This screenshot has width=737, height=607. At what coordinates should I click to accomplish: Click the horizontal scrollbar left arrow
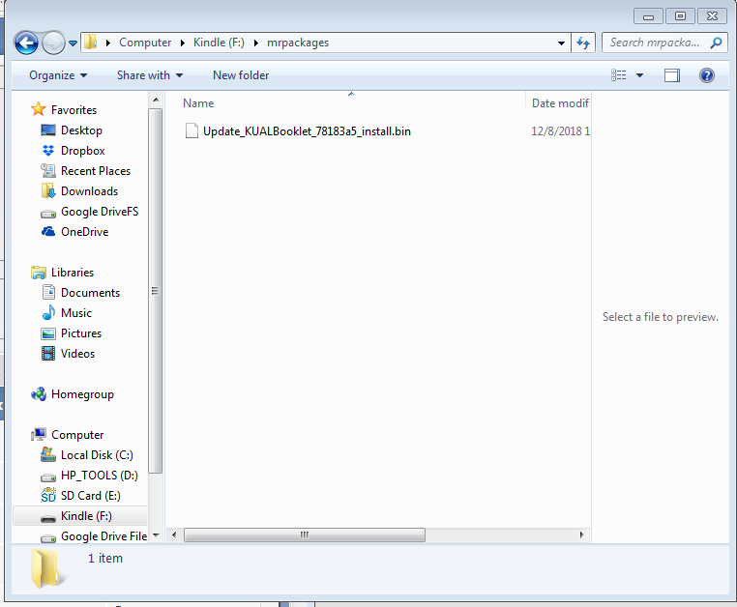click(174, 535)
